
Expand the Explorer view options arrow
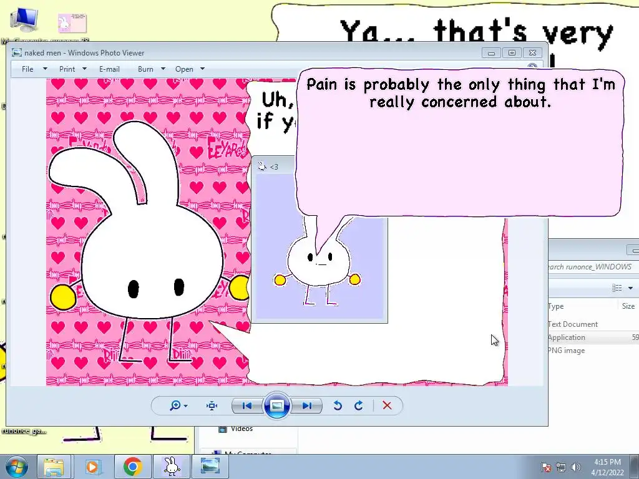(x=630, y=288)
